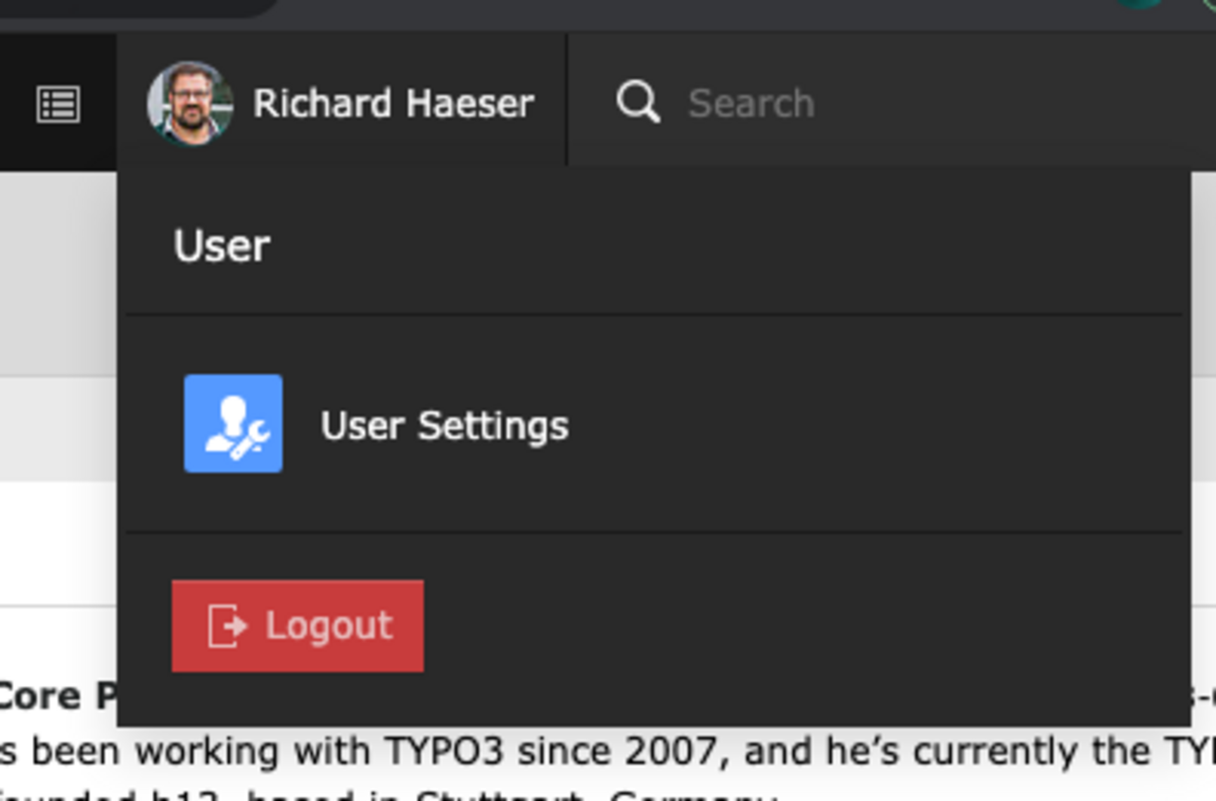1216x801 pixels.
Task: Click the logout arrow icon
Action: 227,626
